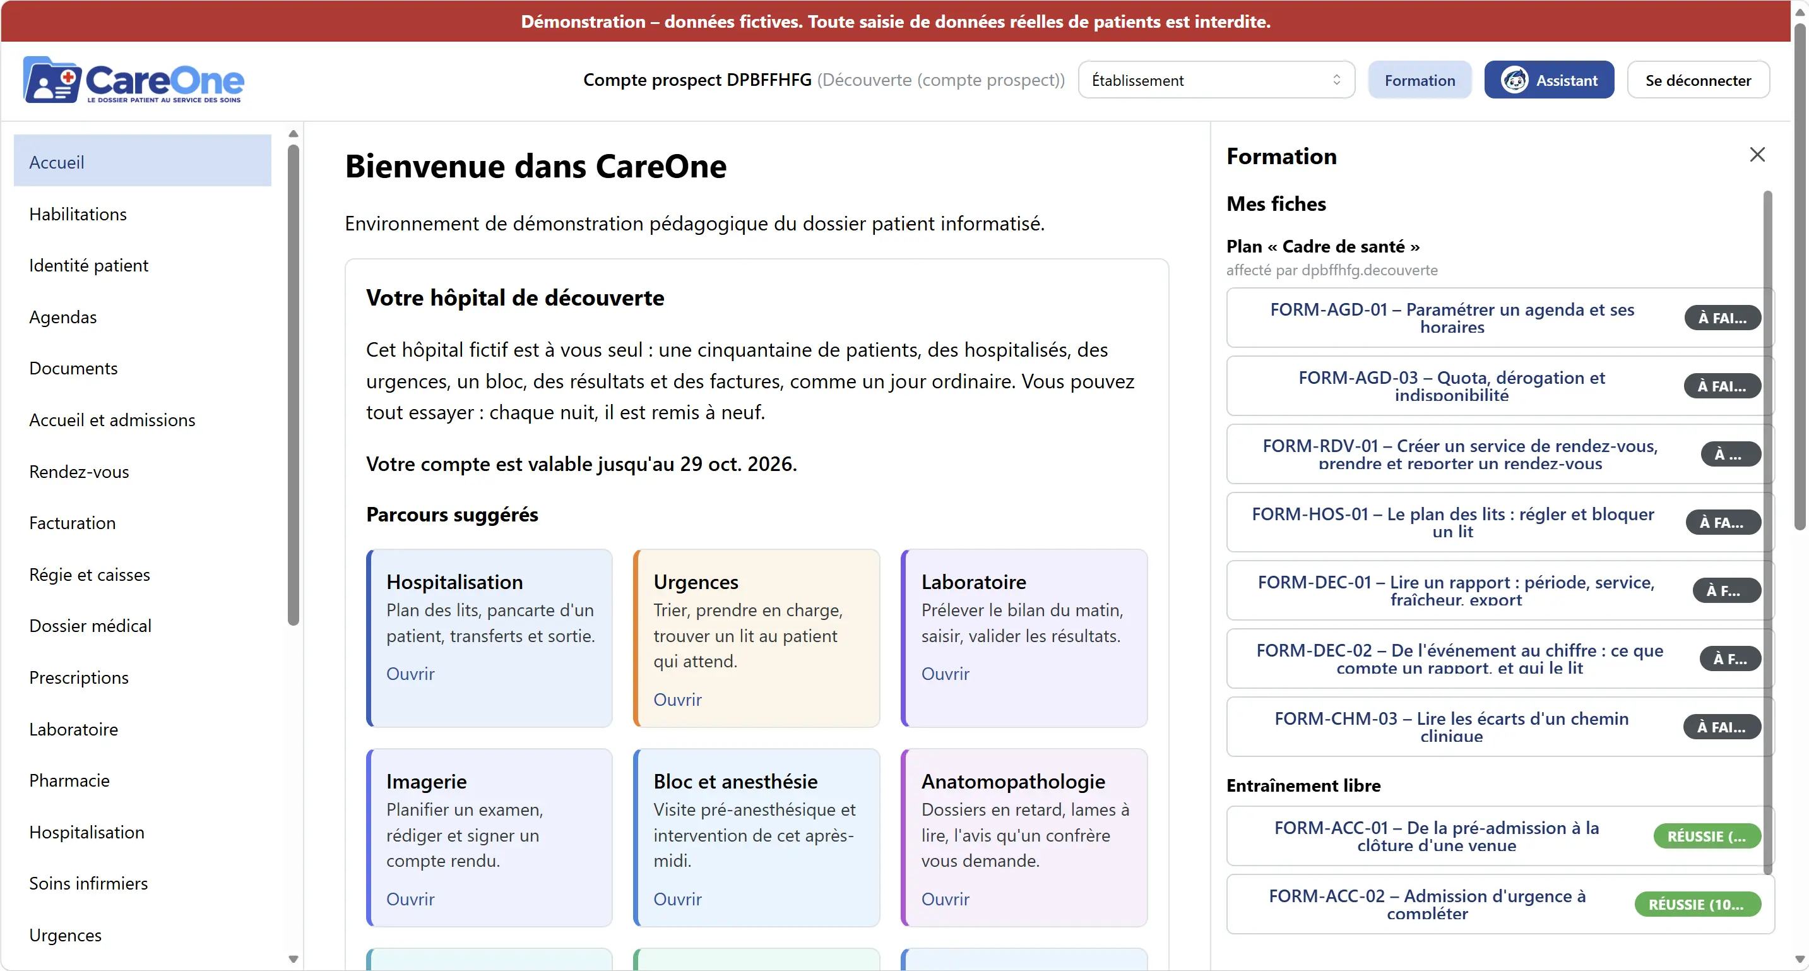Open the Établissement dropdown
The height and width of the screenshot is (971, 1809).
click(1216, 80)
